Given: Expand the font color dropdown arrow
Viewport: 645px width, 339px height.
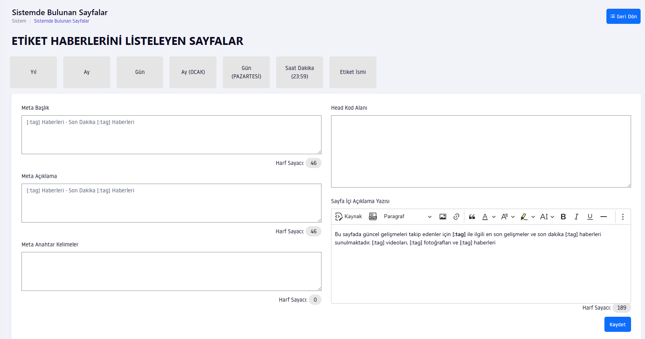Looking at the screenshot, I should tap(494, 217).
